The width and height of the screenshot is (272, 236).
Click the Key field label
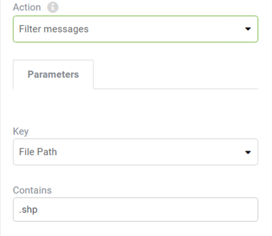click(x=21, y=131)
